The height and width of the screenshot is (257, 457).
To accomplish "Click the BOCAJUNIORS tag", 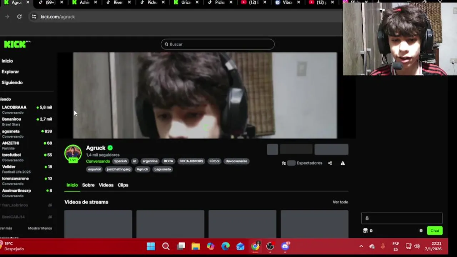I will (191, 161).
